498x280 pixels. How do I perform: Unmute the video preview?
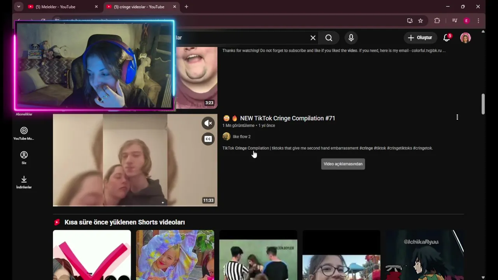click(208, 123)
